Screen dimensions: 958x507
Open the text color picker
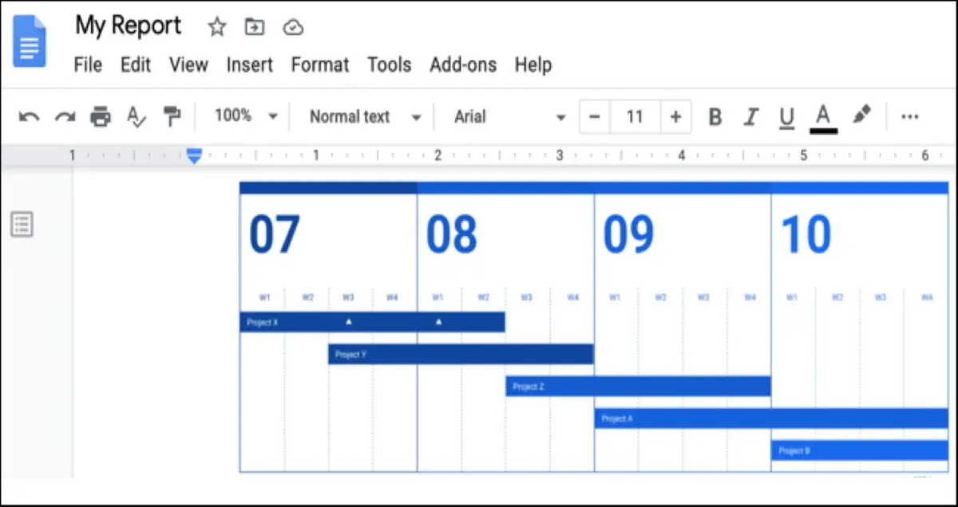pyautogui.click(x=824, y=118)
